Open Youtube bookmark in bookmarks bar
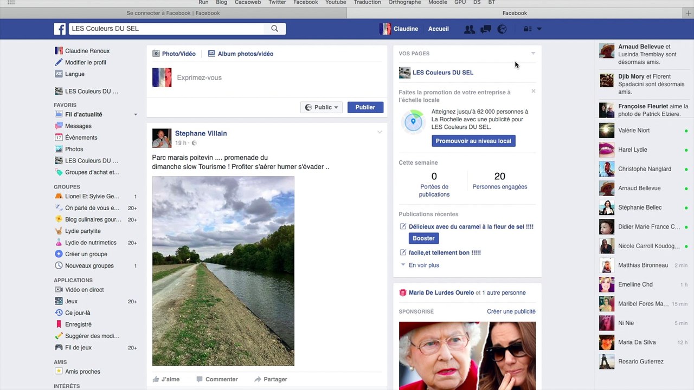Image resolution: width=694 pixels, height=390 pixels. (336, 3)
